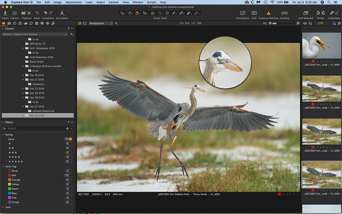Collapse the Color Tag filter section
The height and width of the screenshot is (214, 342).
(3, 166)
